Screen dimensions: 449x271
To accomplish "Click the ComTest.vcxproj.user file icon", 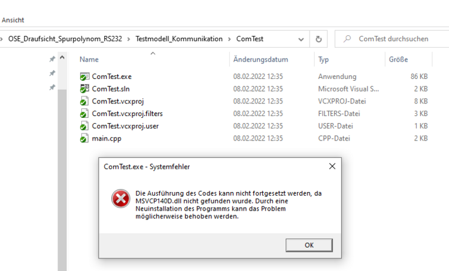I will coord(84,126).
